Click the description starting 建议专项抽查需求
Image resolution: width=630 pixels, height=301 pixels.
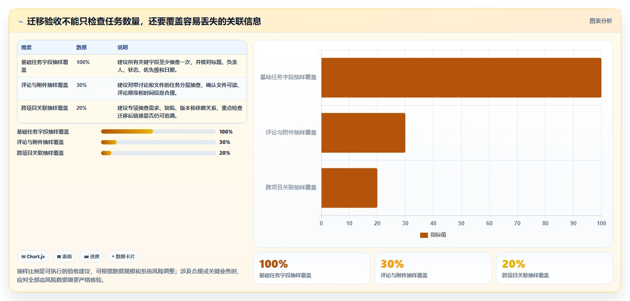point(180,112)
